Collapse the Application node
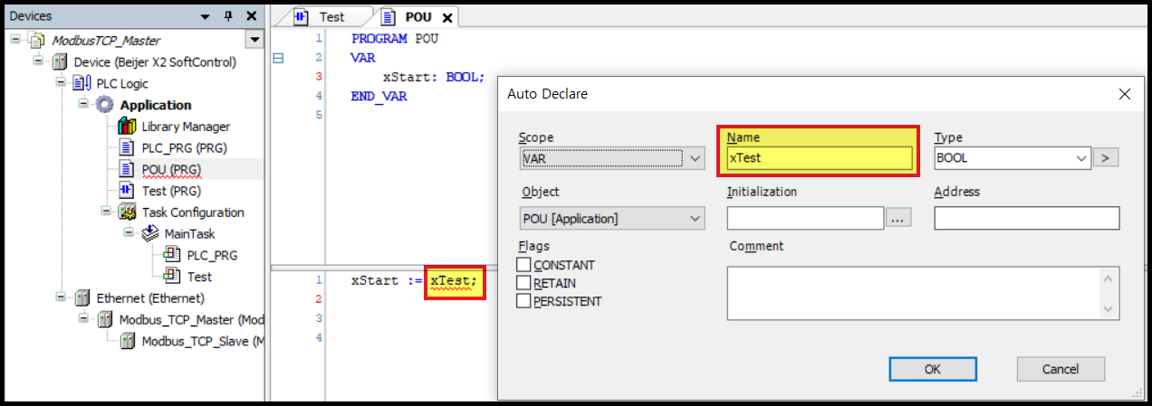The height and width of the screenshot is (406, 1152). tap(83, 105)
